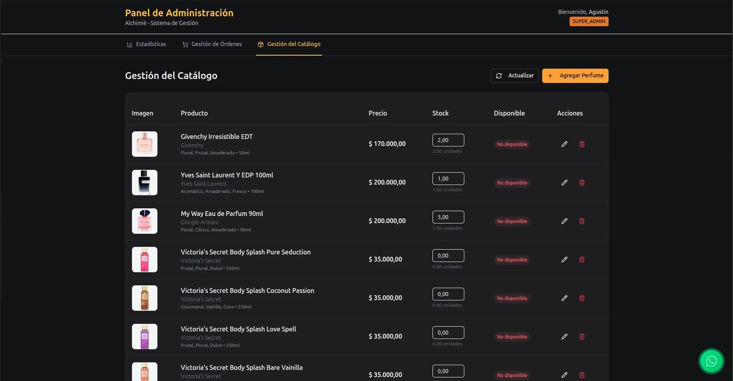Focus stock field for Love Spell
This screenshot has height=381, width=733.
[448, 333]
